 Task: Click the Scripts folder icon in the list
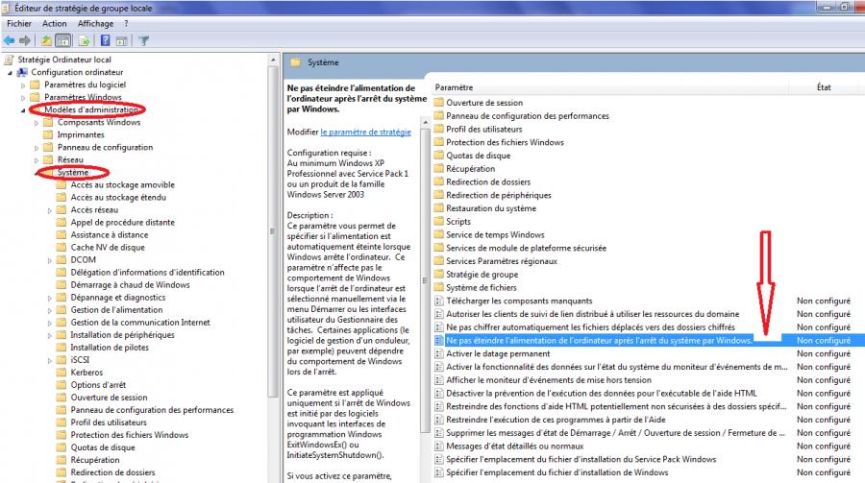tap(438, 221)
